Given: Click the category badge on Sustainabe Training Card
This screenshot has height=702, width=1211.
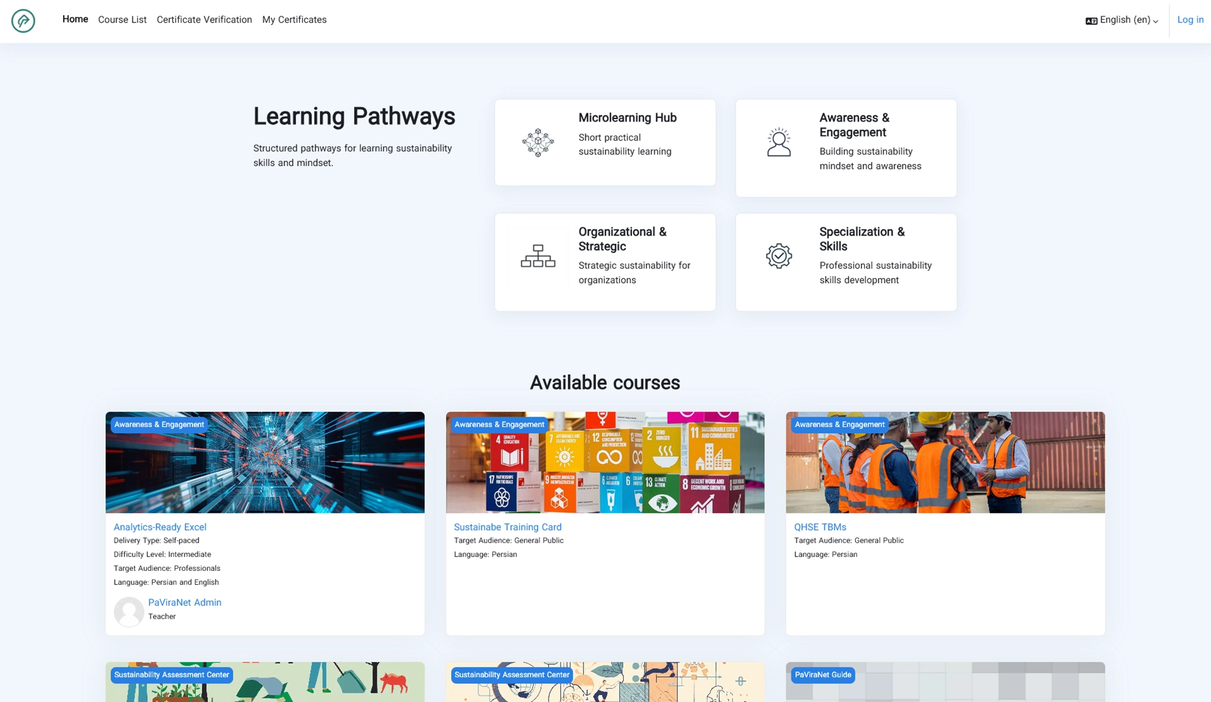Looking at the screenshot, I should pyautogui.click(x=500, y=425).
